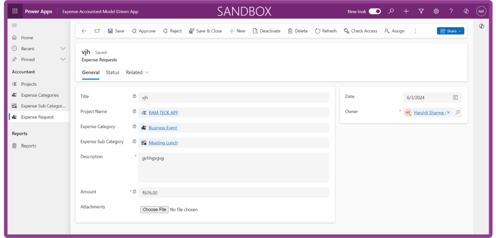This screenshot has height=238, width=496.
Task: Click the Choose File button
Action: coord(154,210)
